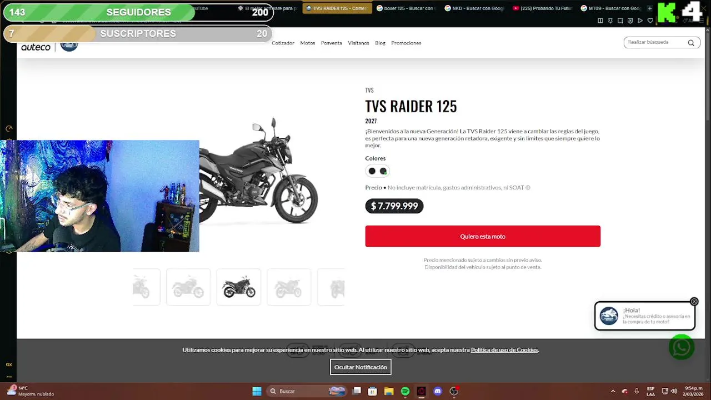
Task: Open Posventa menu item
Action: (332, 43)
